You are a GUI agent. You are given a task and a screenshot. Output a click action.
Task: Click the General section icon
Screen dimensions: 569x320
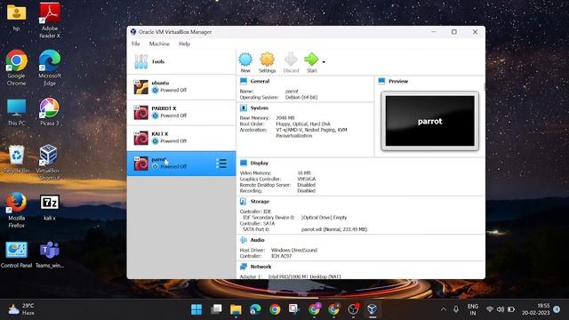[x=244, y=81]
